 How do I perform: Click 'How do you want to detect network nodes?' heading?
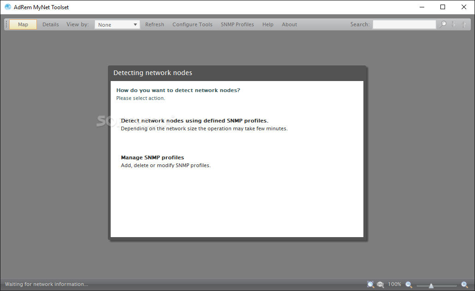178,90
